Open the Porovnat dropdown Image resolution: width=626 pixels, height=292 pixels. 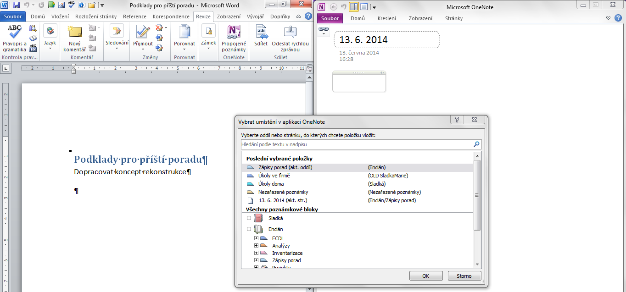[184, 38]
